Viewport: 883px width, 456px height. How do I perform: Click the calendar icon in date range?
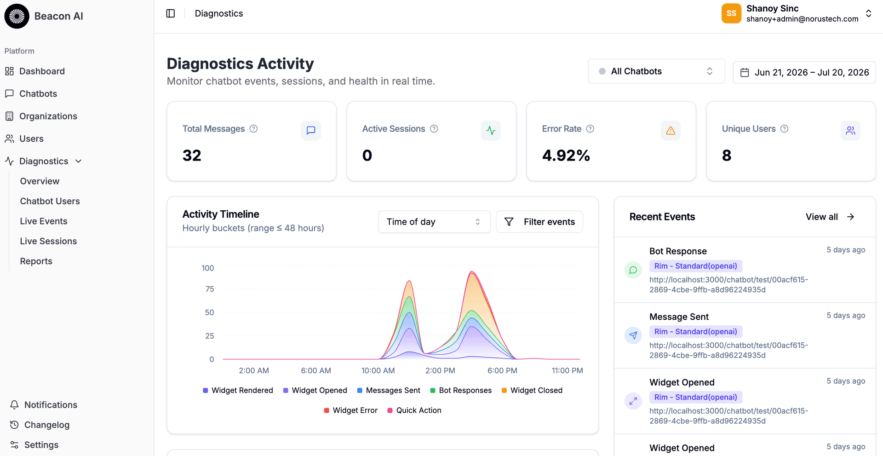click(x=745, y=73)
